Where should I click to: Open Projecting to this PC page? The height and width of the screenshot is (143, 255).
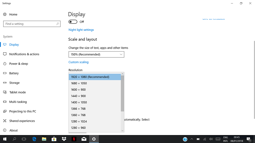point(23,111)
